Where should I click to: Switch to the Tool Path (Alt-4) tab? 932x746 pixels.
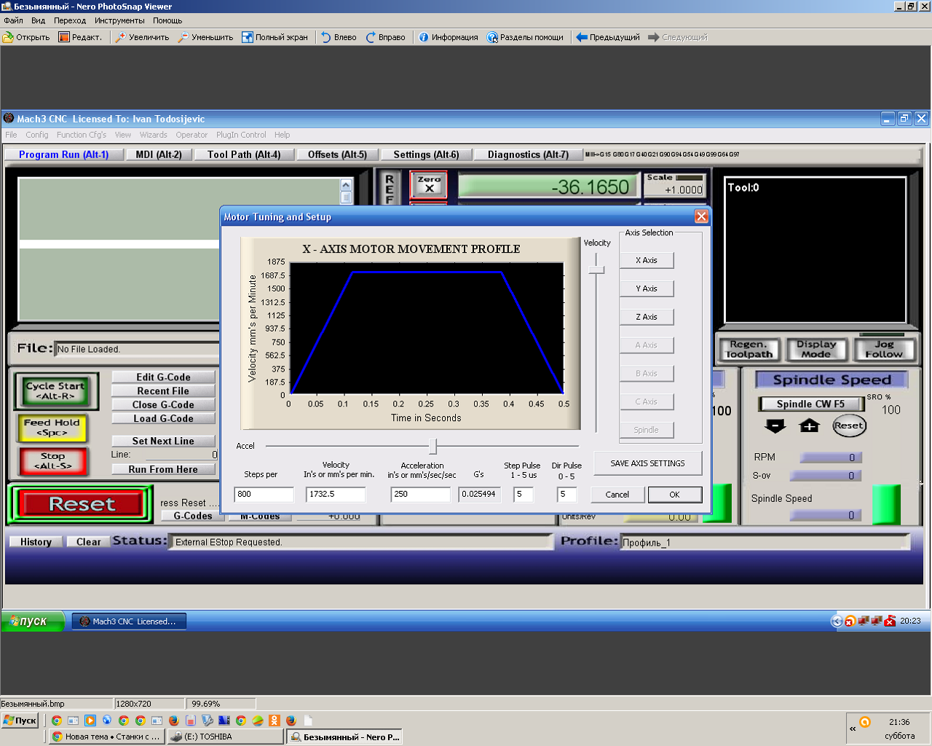click(244, 154)
